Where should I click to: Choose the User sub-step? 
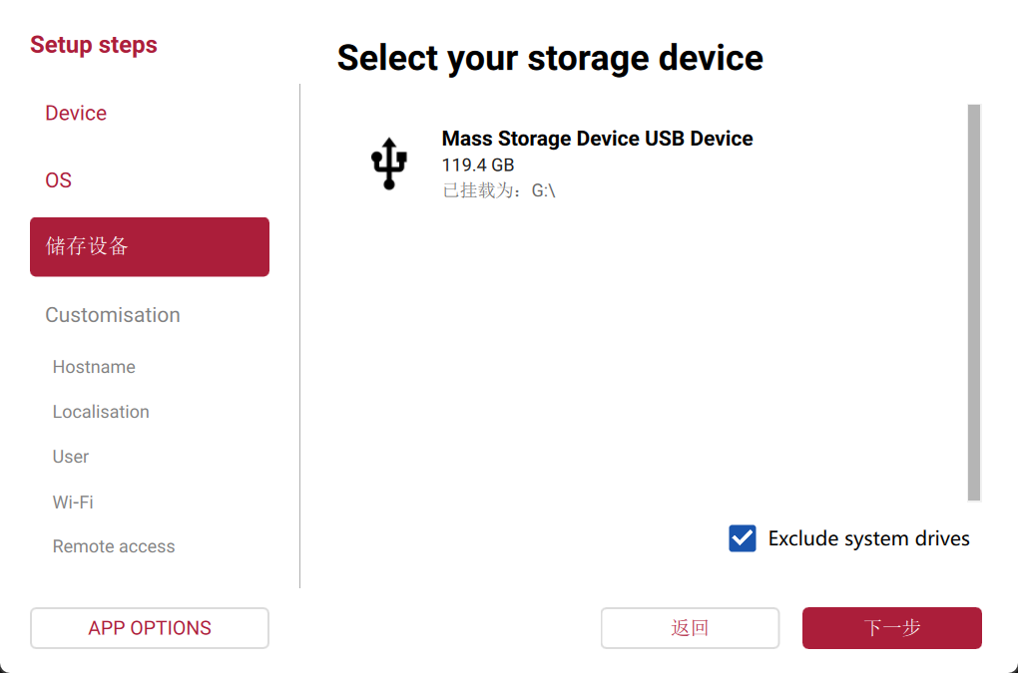coord(71,457)
